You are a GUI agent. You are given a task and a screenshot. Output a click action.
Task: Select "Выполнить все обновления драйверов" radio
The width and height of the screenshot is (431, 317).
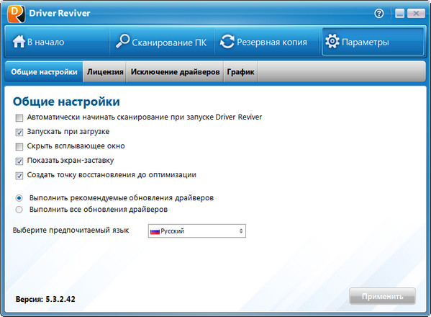19,210
